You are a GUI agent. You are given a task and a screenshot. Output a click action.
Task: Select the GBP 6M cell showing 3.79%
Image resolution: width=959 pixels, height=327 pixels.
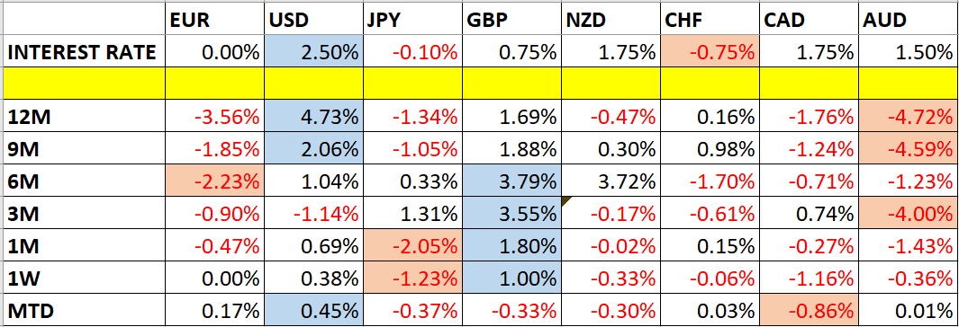pyautogui.click(x=511, y=181)
